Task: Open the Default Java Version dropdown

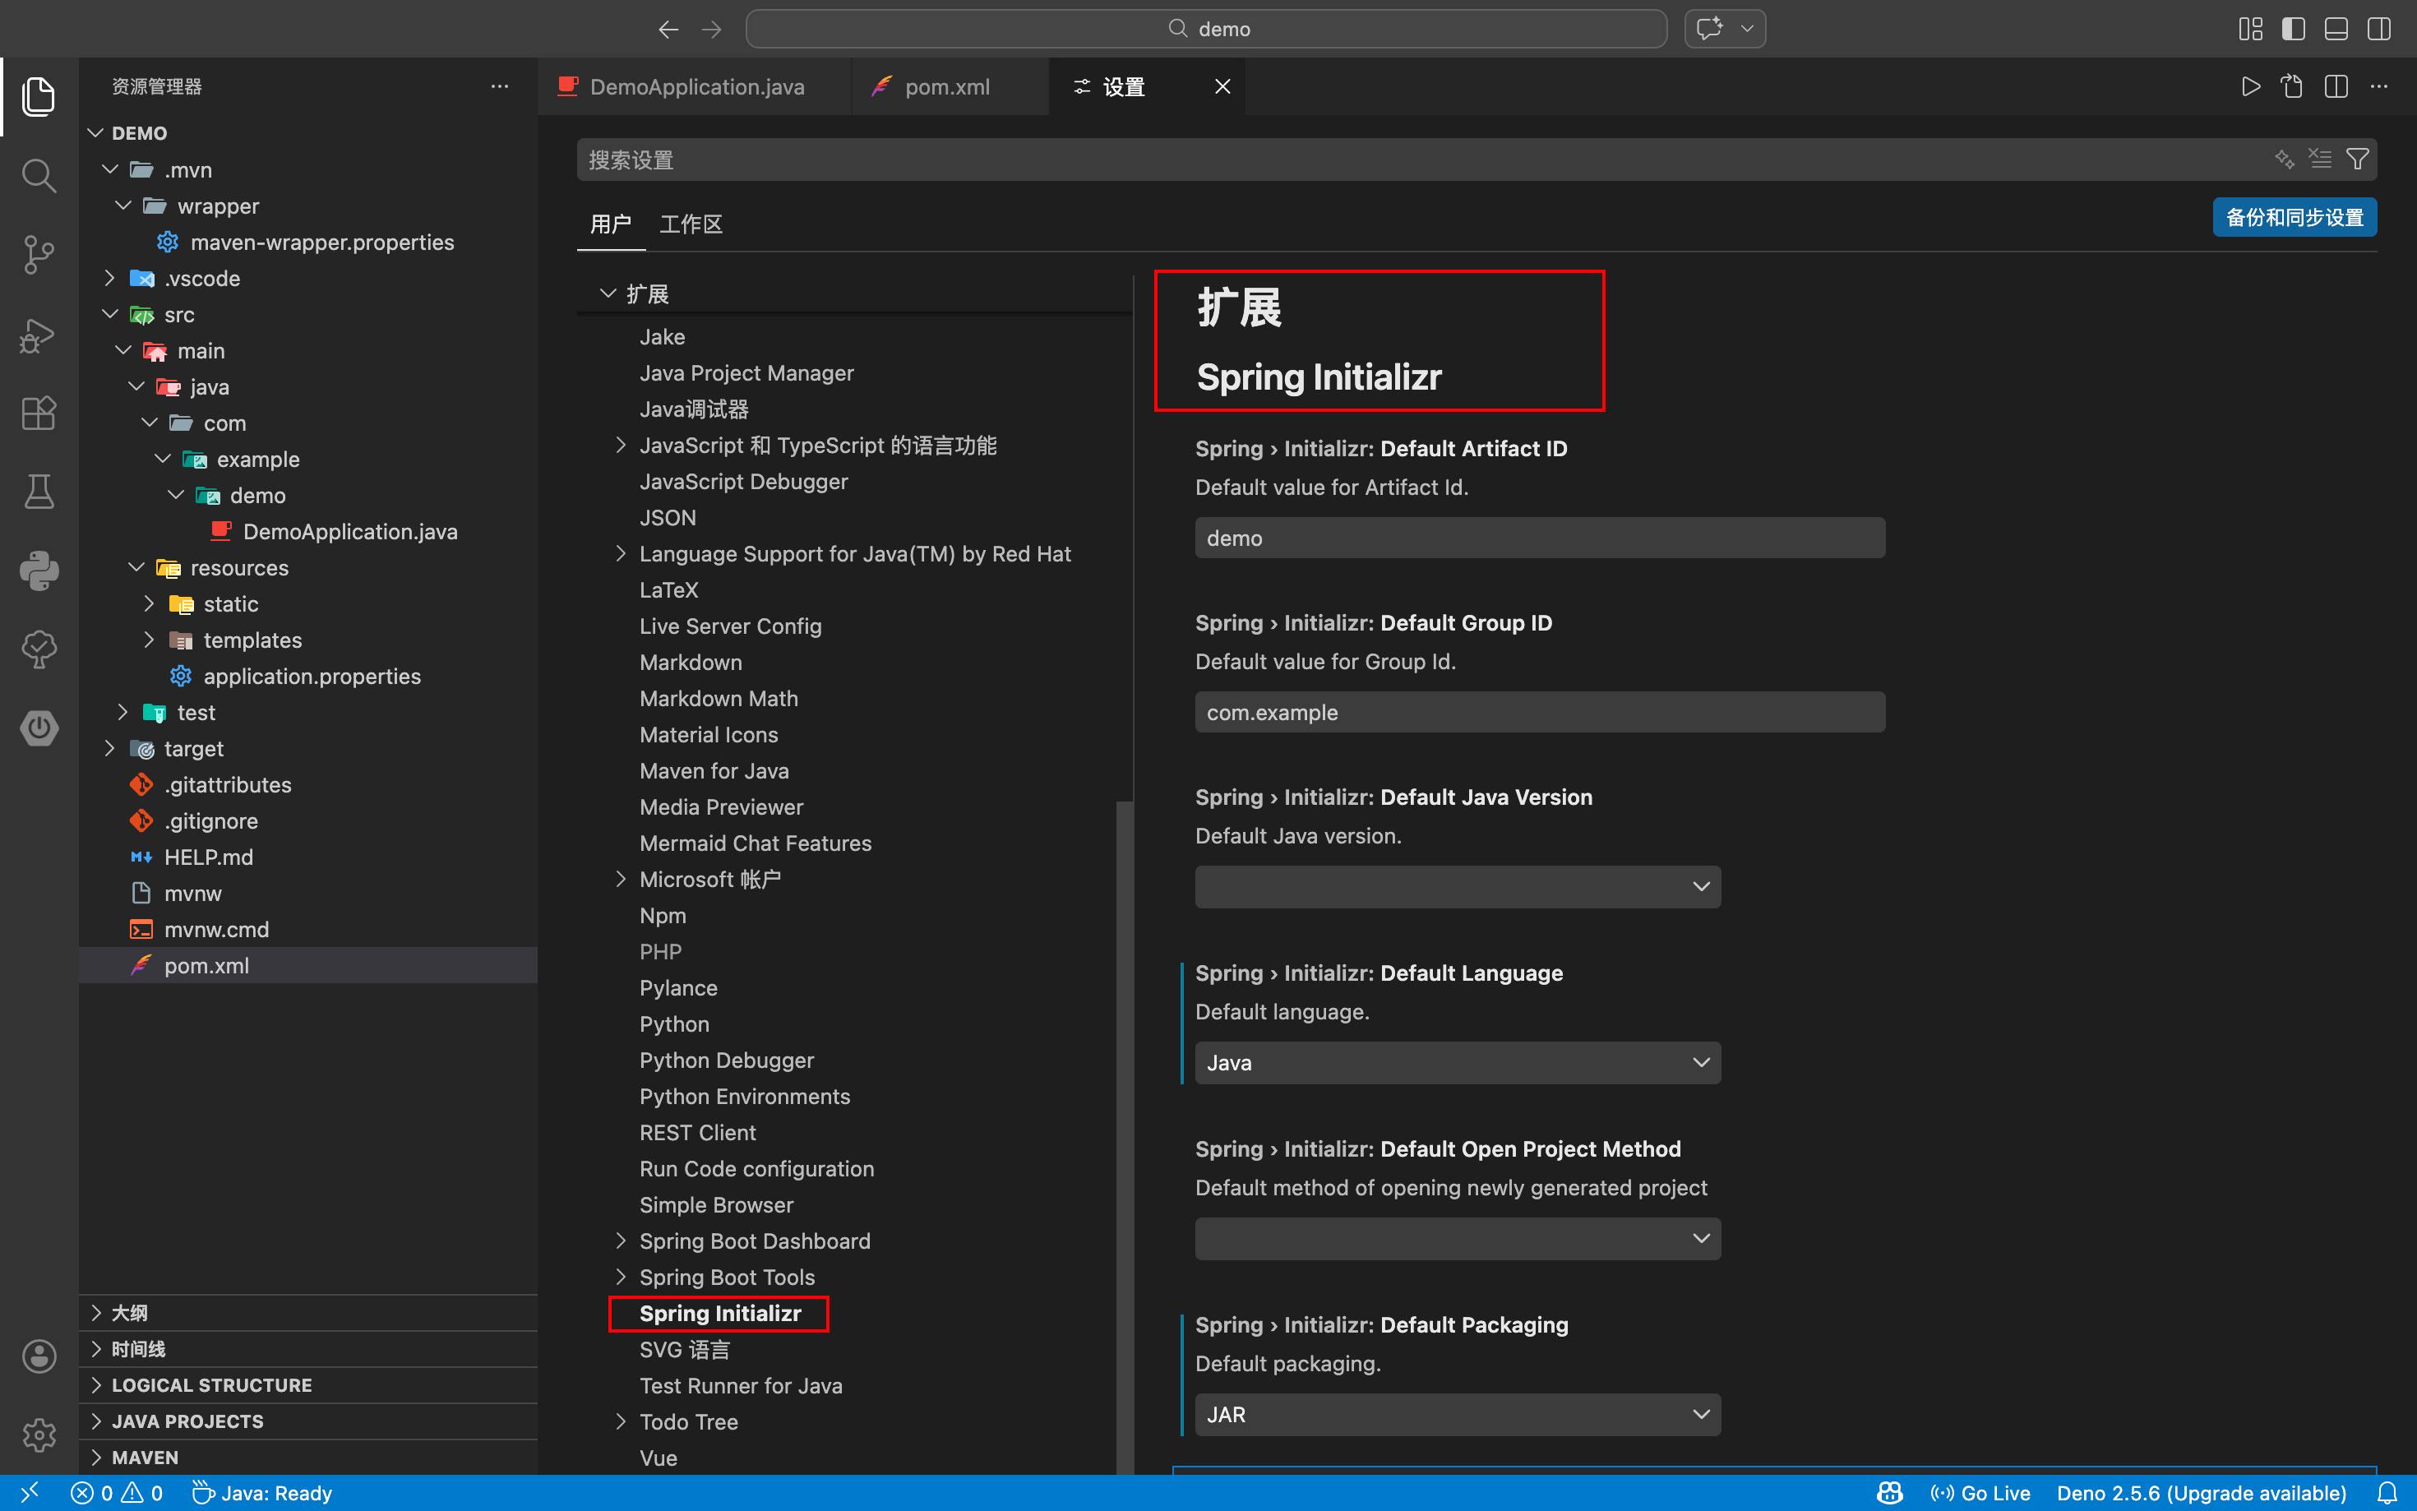Action: (1458, 887)
